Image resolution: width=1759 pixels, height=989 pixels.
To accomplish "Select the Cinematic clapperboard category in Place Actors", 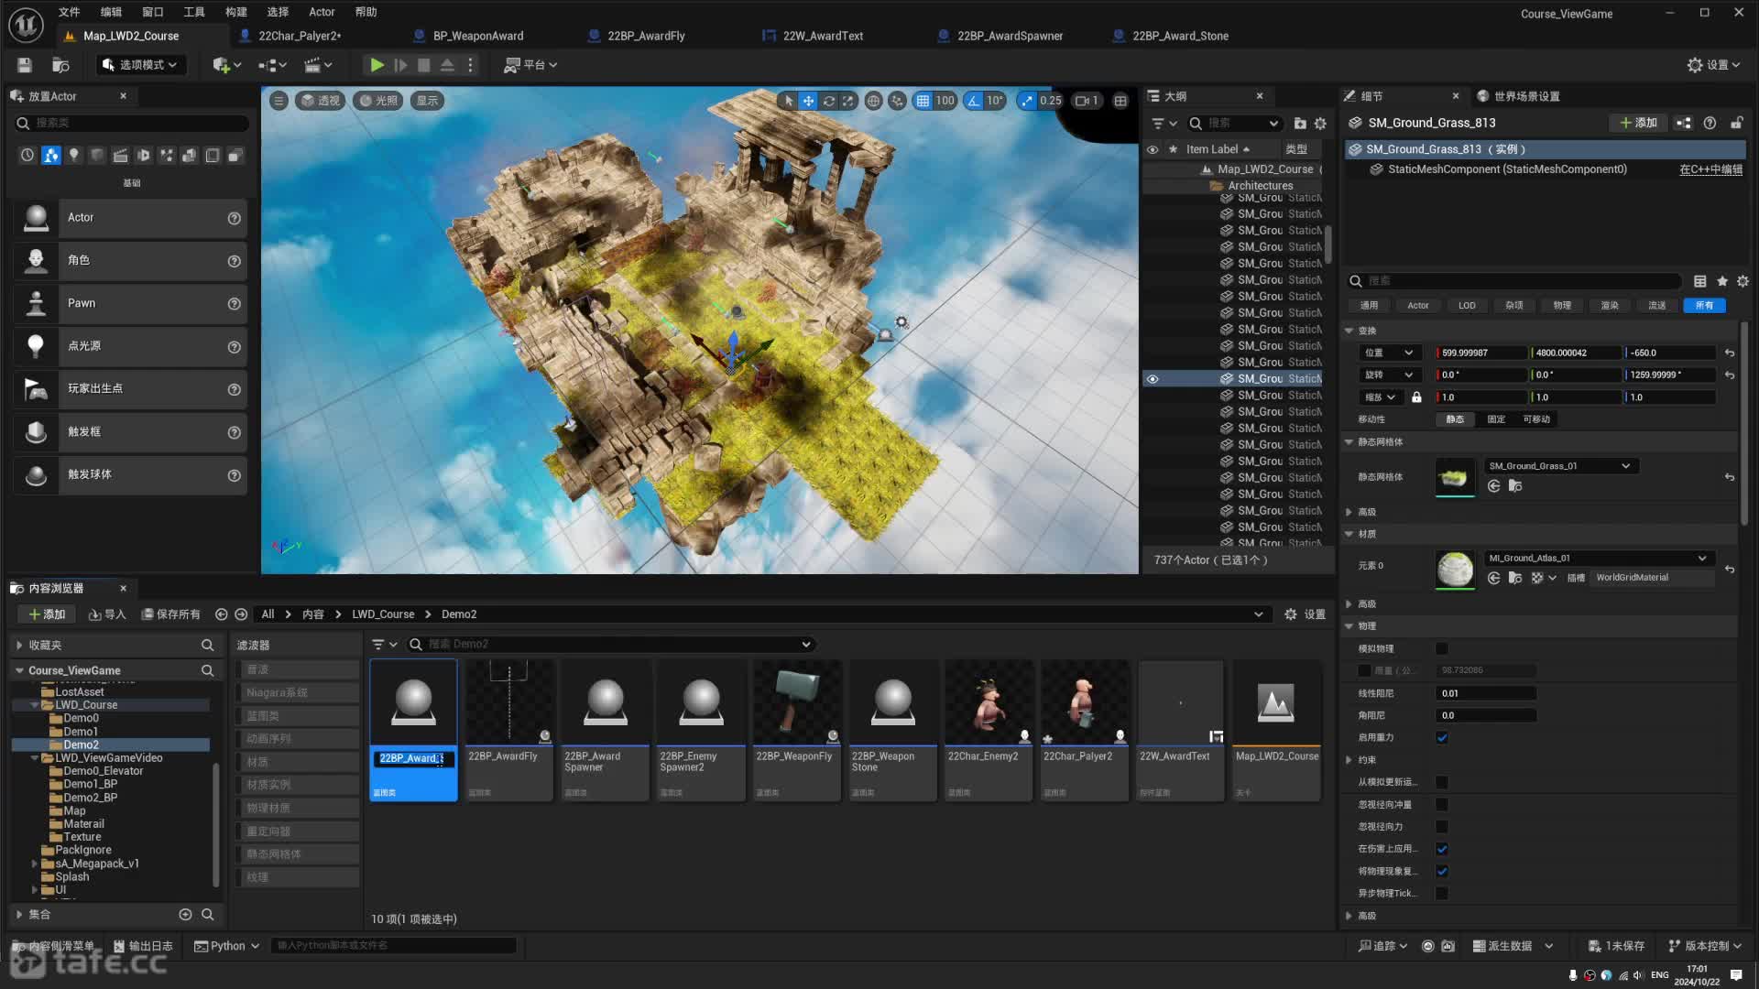I will click(120, 156).
